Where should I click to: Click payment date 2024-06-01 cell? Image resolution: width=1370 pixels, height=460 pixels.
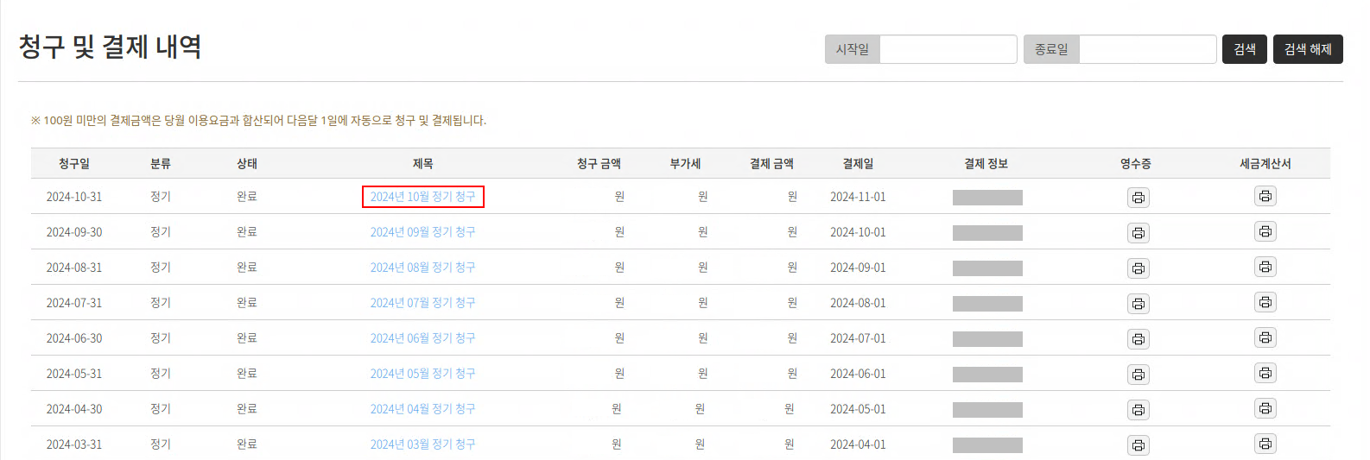858,374
